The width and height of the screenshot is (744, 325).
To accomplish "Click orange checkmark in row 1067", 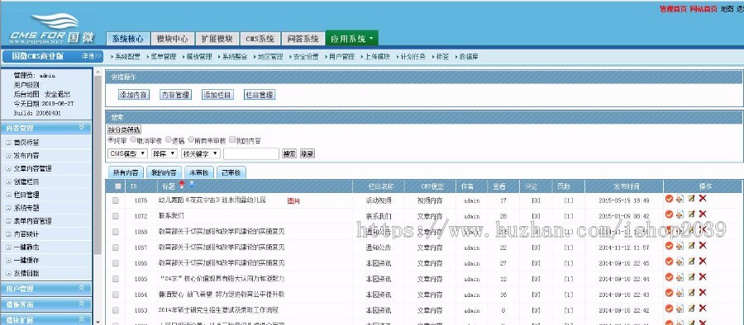I will (x=669, y=246).
